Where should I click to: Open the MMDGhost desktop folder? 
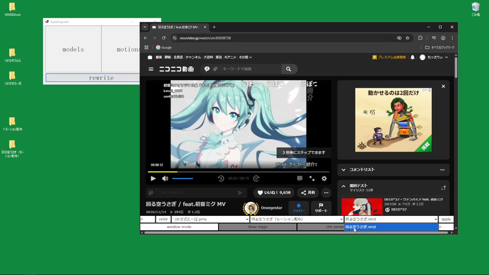point(12,9)
